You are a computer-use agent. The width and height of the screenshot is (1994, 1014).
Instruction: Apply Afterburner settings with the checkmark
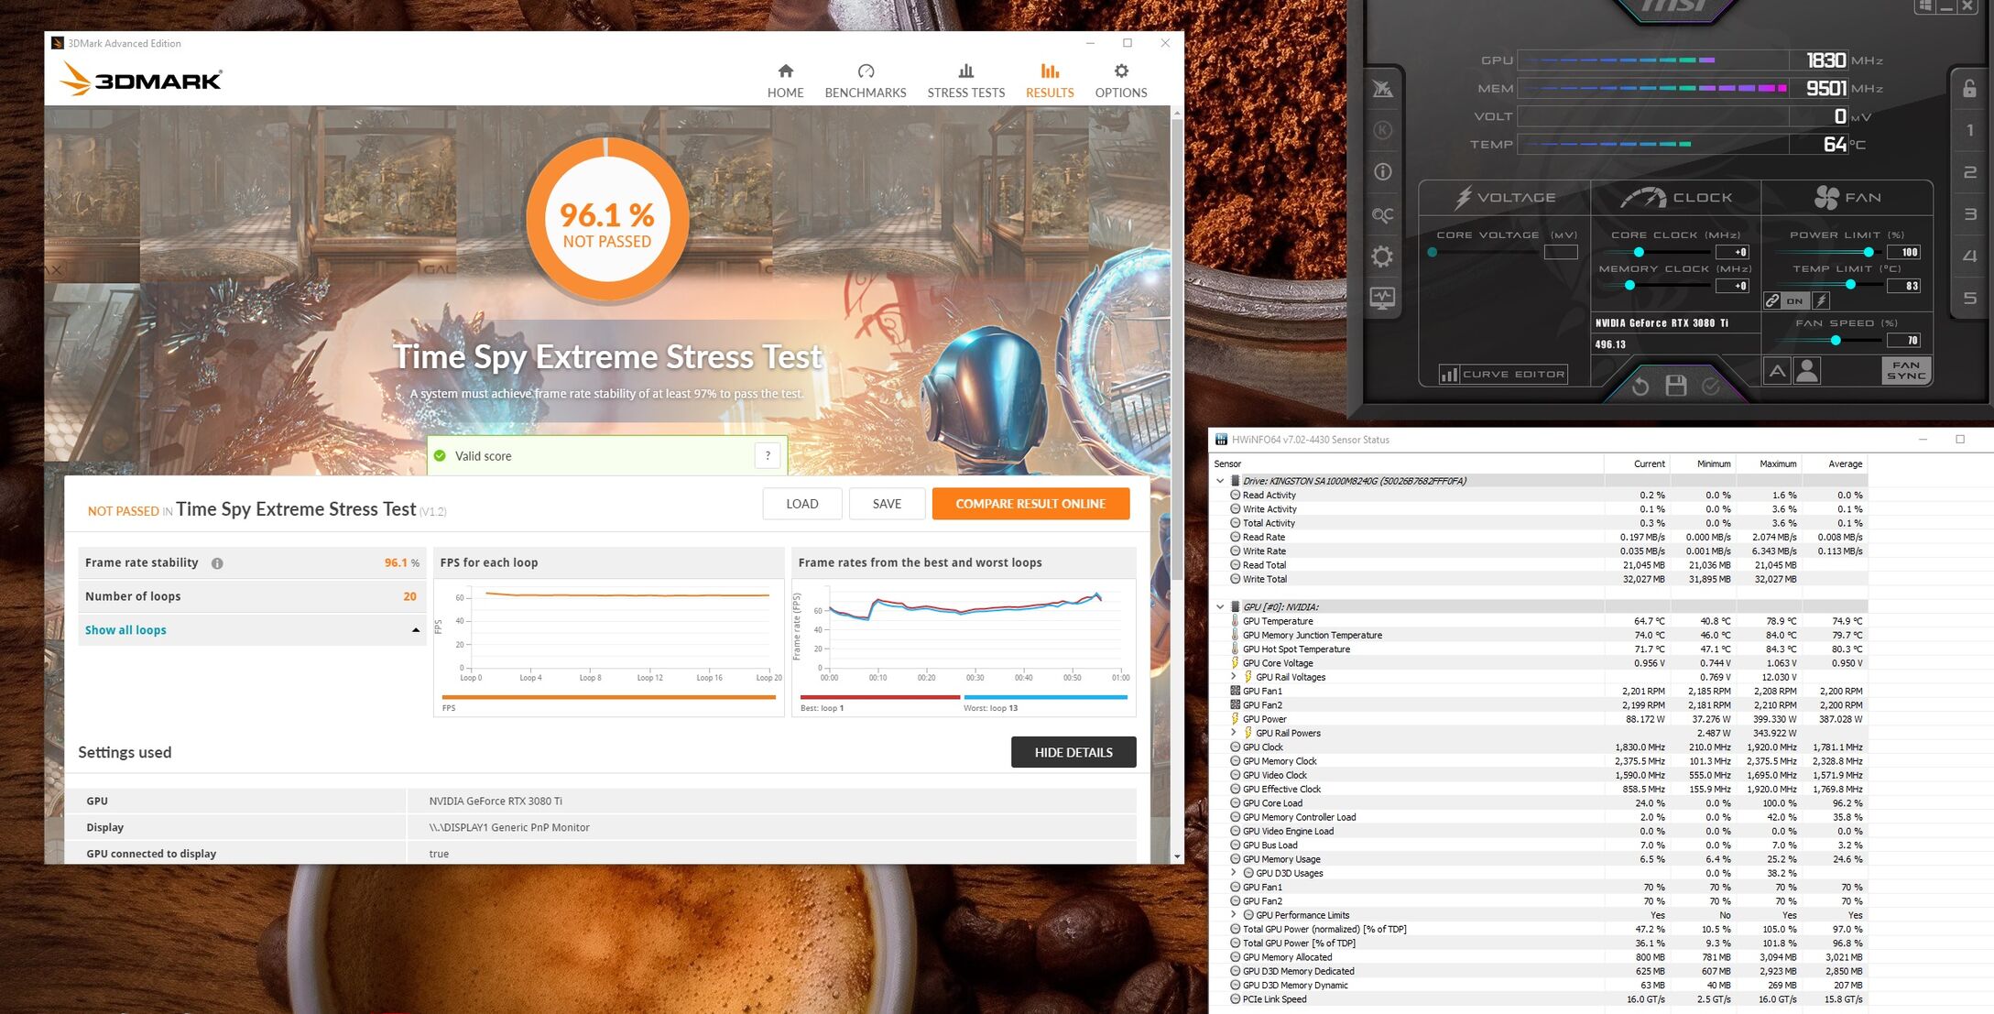[1710, 387]
